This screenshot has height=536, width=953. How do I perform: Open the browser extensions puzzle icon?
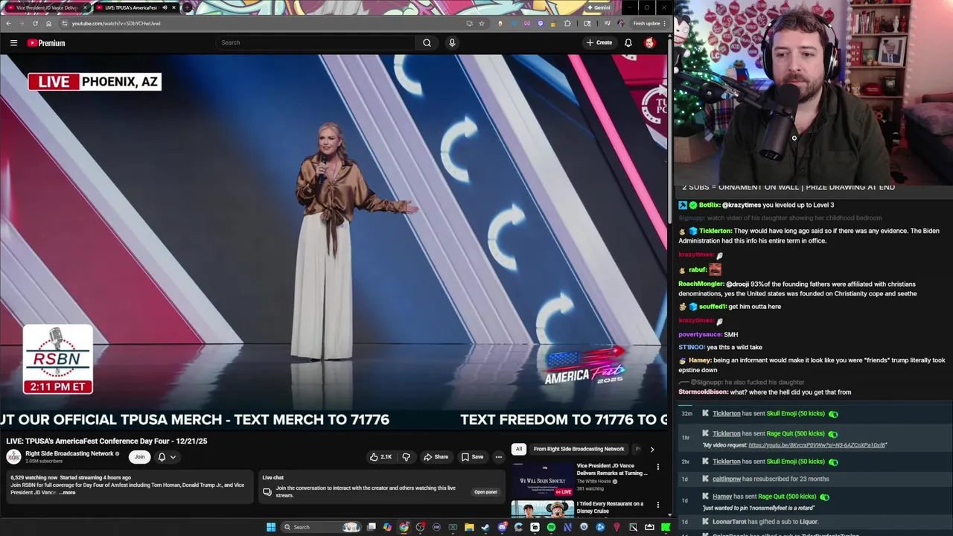pos(567,23)
